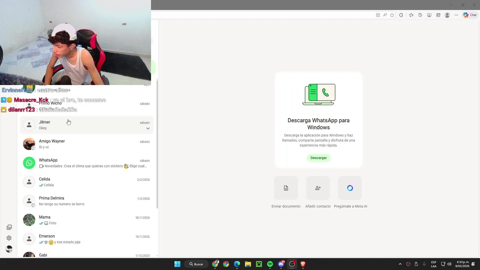Open the official WhatsApp chat
This screenshot has height=270, width=480.
click(87, 163)
